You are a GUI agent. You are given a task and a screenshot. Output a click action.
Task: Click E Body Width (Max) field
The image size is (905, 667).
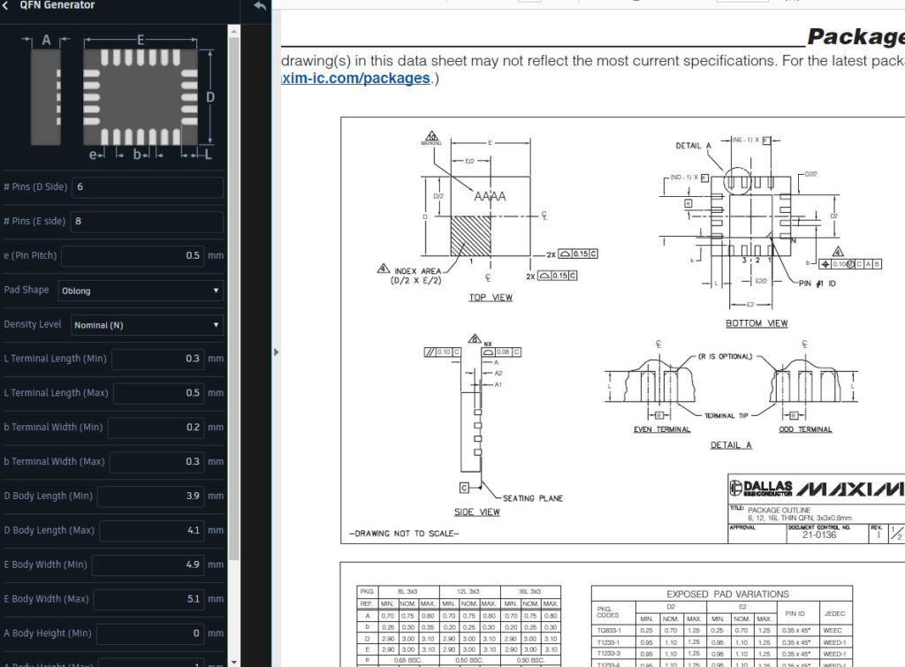click(x=148, y=599)
